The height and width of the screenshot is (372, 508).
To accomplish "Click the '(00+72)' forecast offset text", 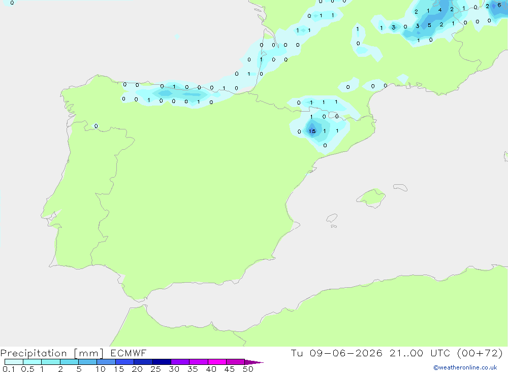I will click(480, 353).
